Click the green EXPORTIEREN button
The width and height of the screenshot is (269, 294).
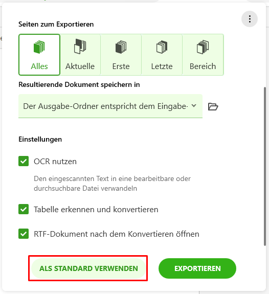pyautogui.click(x=197, y=268)
